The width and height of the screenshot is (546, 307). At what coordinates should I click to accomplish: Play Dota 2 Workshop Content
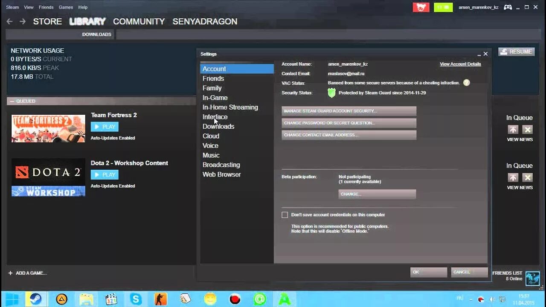(x=105, y=174)
